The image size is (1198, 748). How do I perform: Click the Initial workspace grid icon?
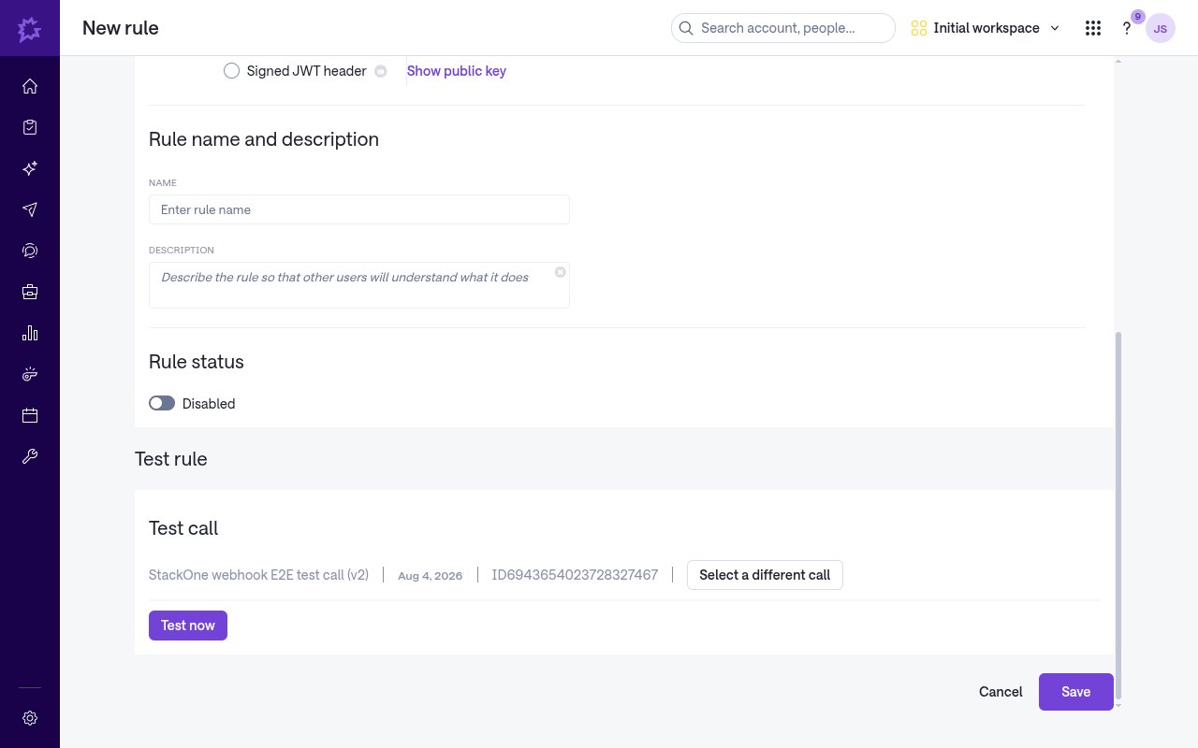tap(919, 28)
